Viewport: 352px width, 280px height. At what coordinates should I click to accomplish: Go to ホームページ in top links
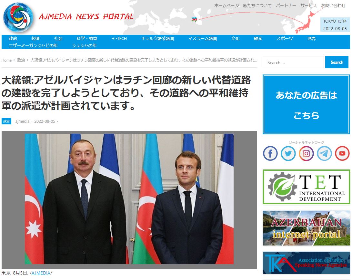[x=226, y=5]
